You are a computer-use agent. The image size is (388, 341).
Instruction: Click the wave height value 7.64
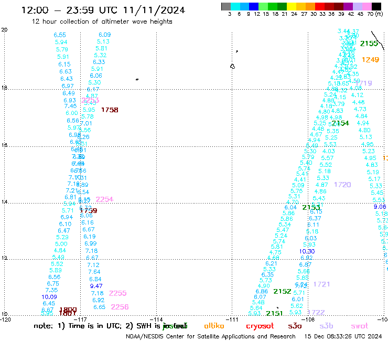point(94,272)
